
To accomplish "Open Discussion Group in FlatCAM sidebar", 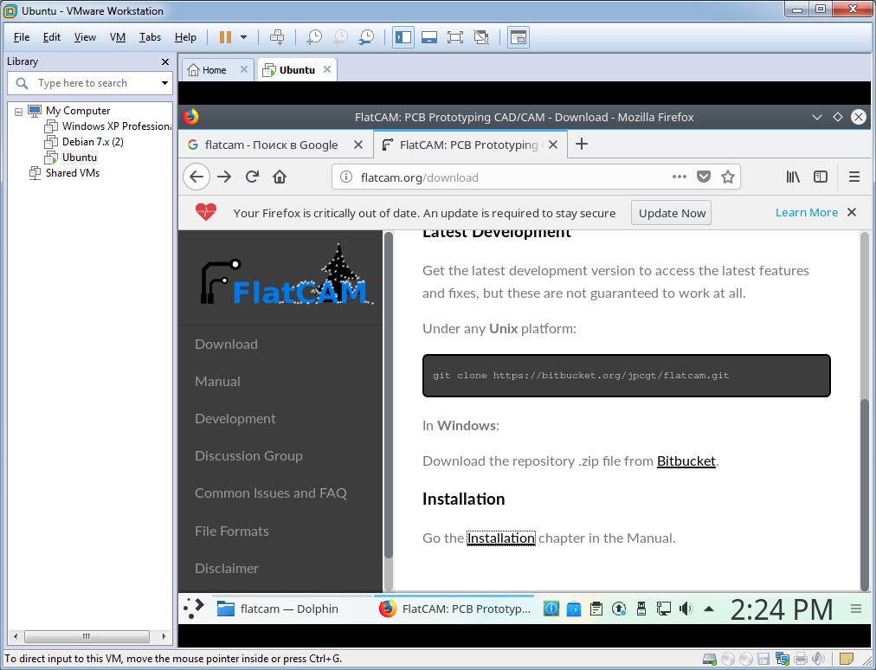I will [248, 456].
